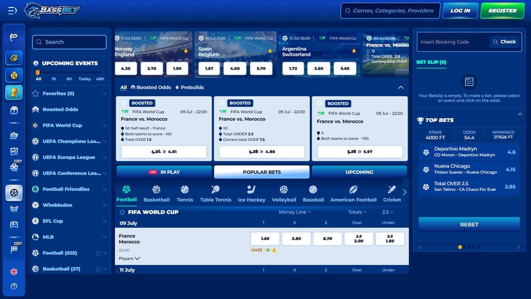Open the help question mark icon
Image resolution: width=531 pixels, height=299 pixels.
[14, 287]
